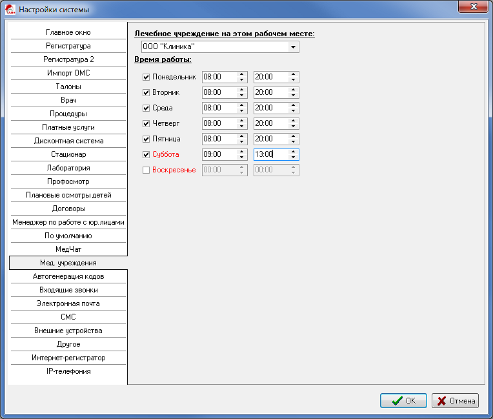
Task: Decrease Понедельник start time with down arrow
Action: tap(241, 79)
